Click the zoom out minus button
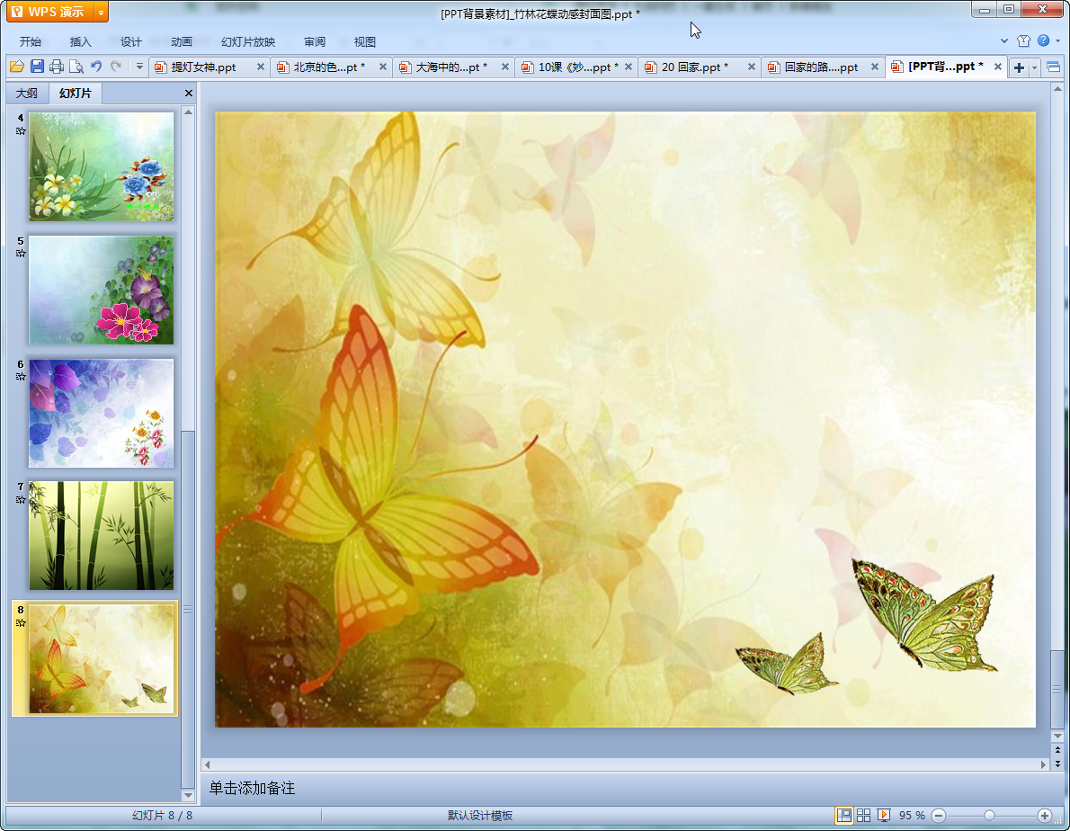Viewport: 1070px width, 831px height. click(x=939, y=816)
